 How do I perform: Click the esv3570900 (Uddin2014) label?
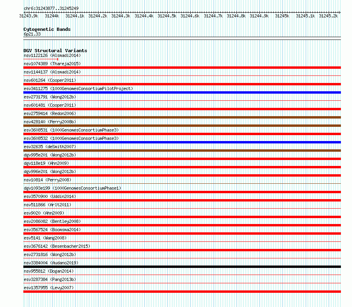click(50, 196)
